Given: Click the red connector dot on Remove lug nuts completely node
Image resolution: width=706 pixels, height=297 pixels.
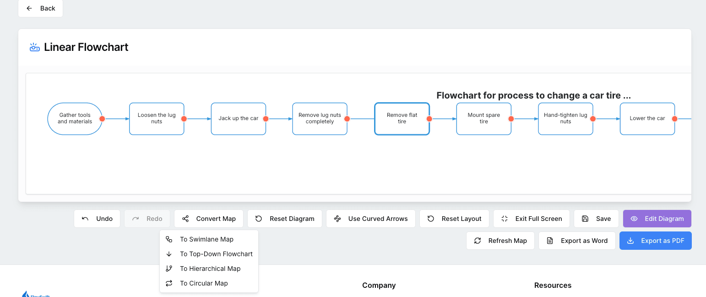Looking at the screenshot, I should click(x=347, y=119).
